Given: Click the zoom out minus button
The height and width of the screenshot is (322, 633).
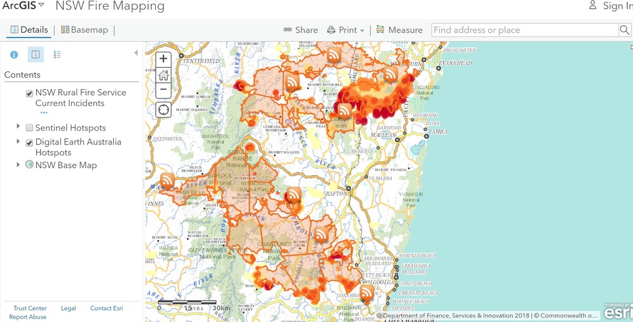Looking at the screenshot, I should pos(163,90).
